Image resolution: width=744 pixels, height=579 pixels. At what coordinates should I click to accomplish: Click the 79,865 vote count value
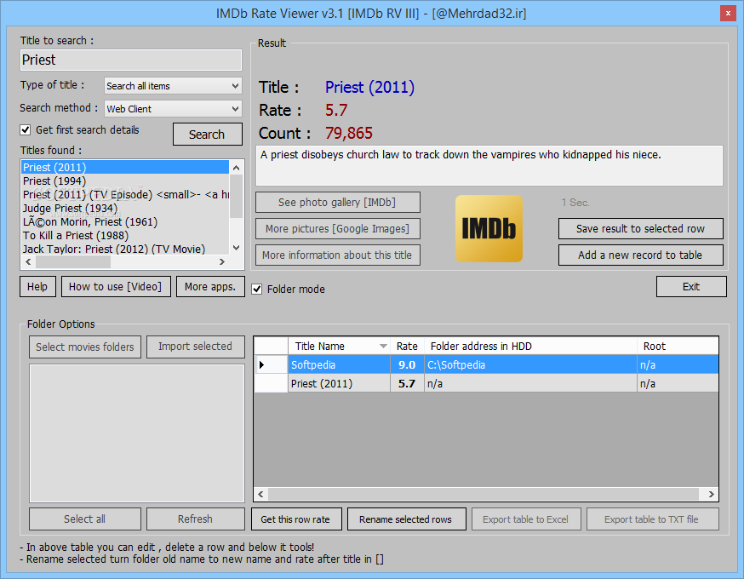click(x=349, y=134)
